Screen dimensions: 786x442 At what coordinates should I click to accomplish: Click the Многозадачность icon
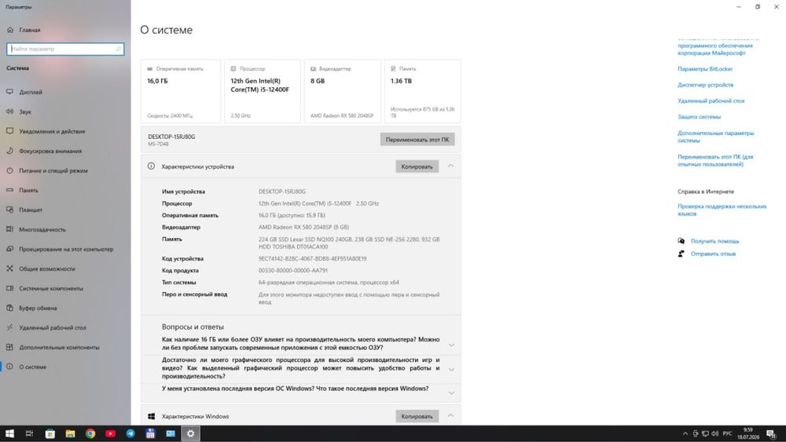pos(10,229)
